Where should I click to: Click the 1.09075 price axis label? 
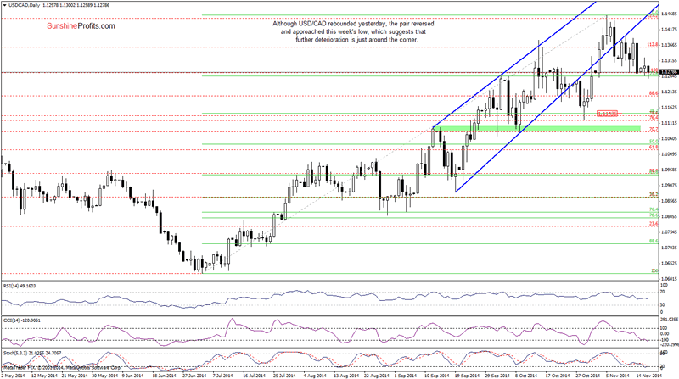[669, 185]
